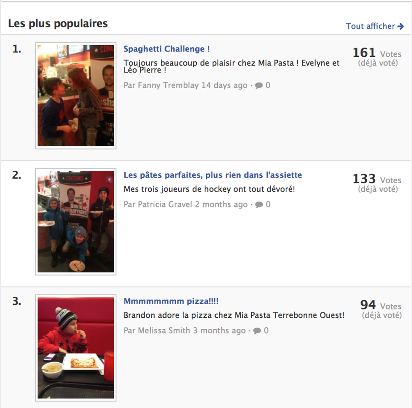This screenshot has height=408, width=412.
Task: Click description text about Brandon's pizza
Action: (x=234, y=315)
